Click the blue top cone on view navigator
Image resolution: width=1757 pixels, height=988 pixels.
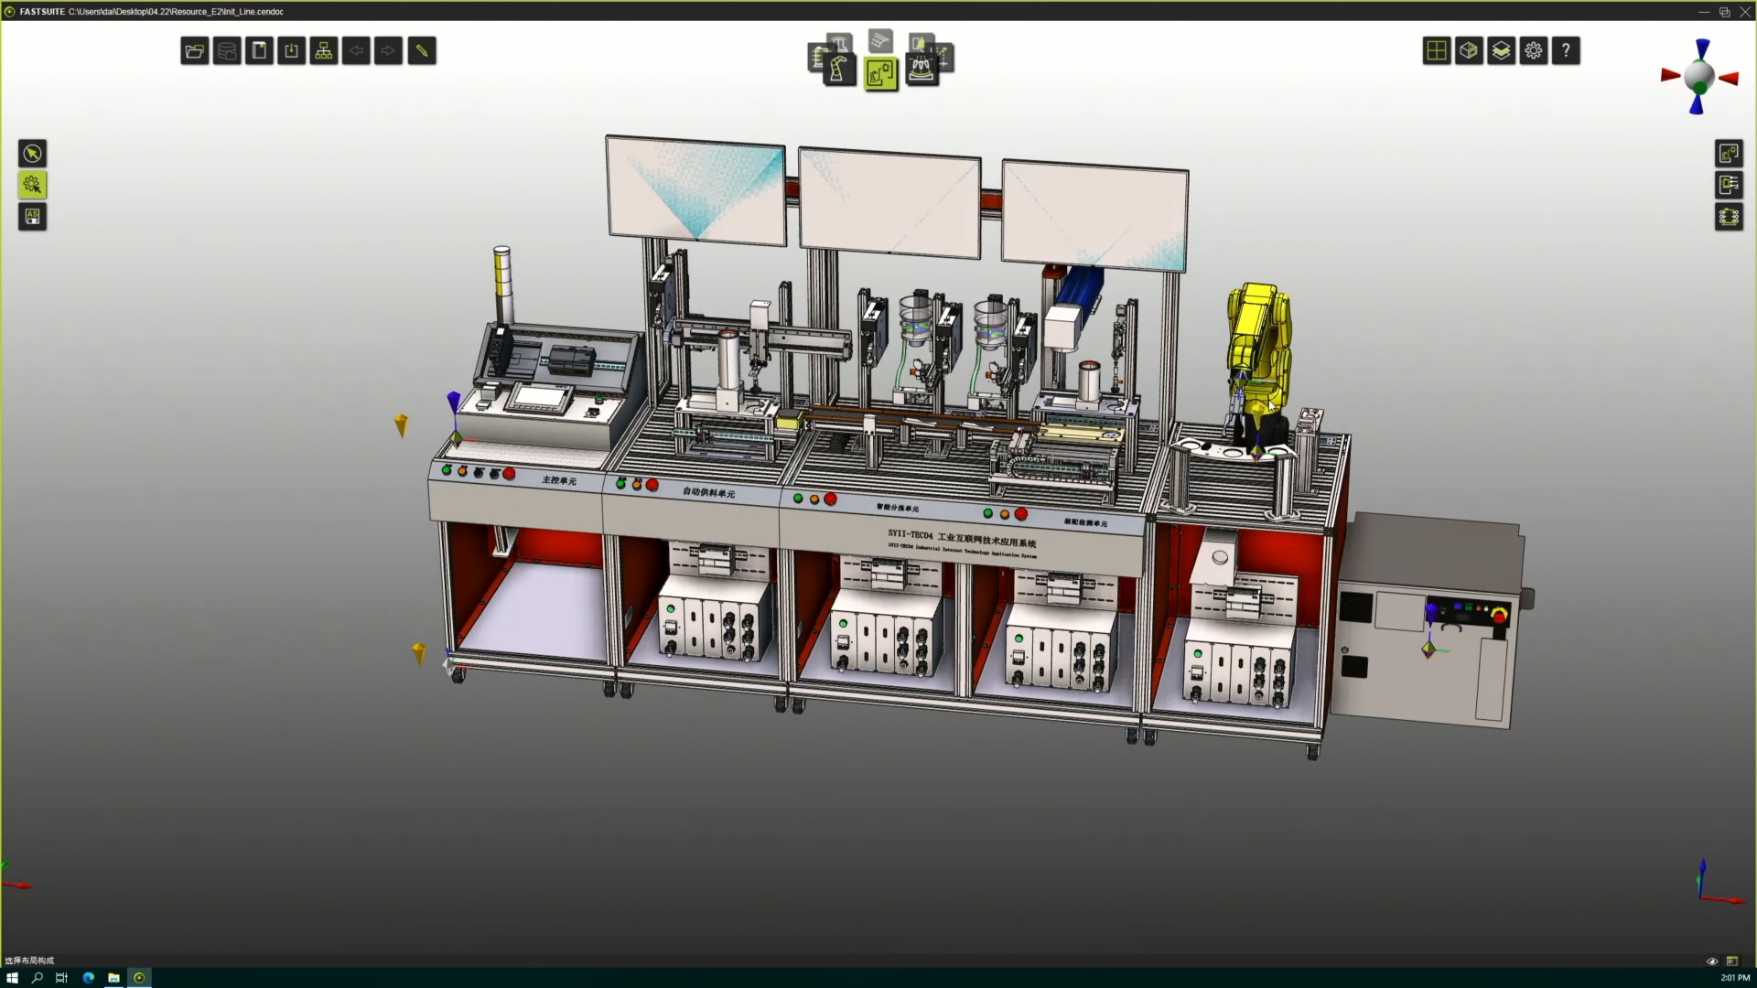[1702, 48]
